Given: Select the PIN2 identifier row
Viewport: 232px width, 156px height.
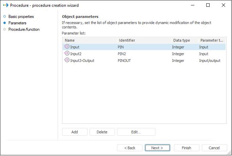Looking at the screenshot, I should pyautogui.click(x=122, y=54).
